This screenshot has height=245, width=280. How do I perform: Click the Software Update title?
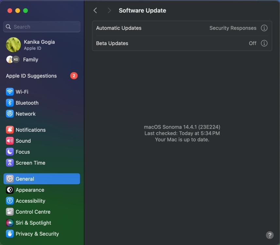pos(142,10)
